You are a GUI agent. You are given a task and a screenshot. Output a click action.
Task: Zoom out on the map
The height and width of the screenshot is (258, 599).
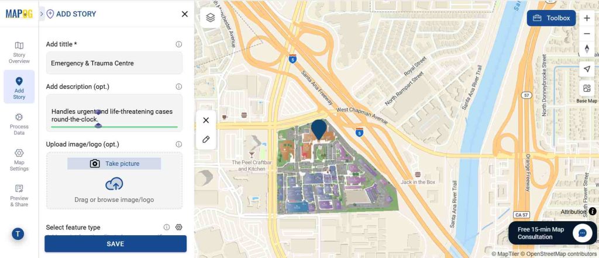(587, 34)
